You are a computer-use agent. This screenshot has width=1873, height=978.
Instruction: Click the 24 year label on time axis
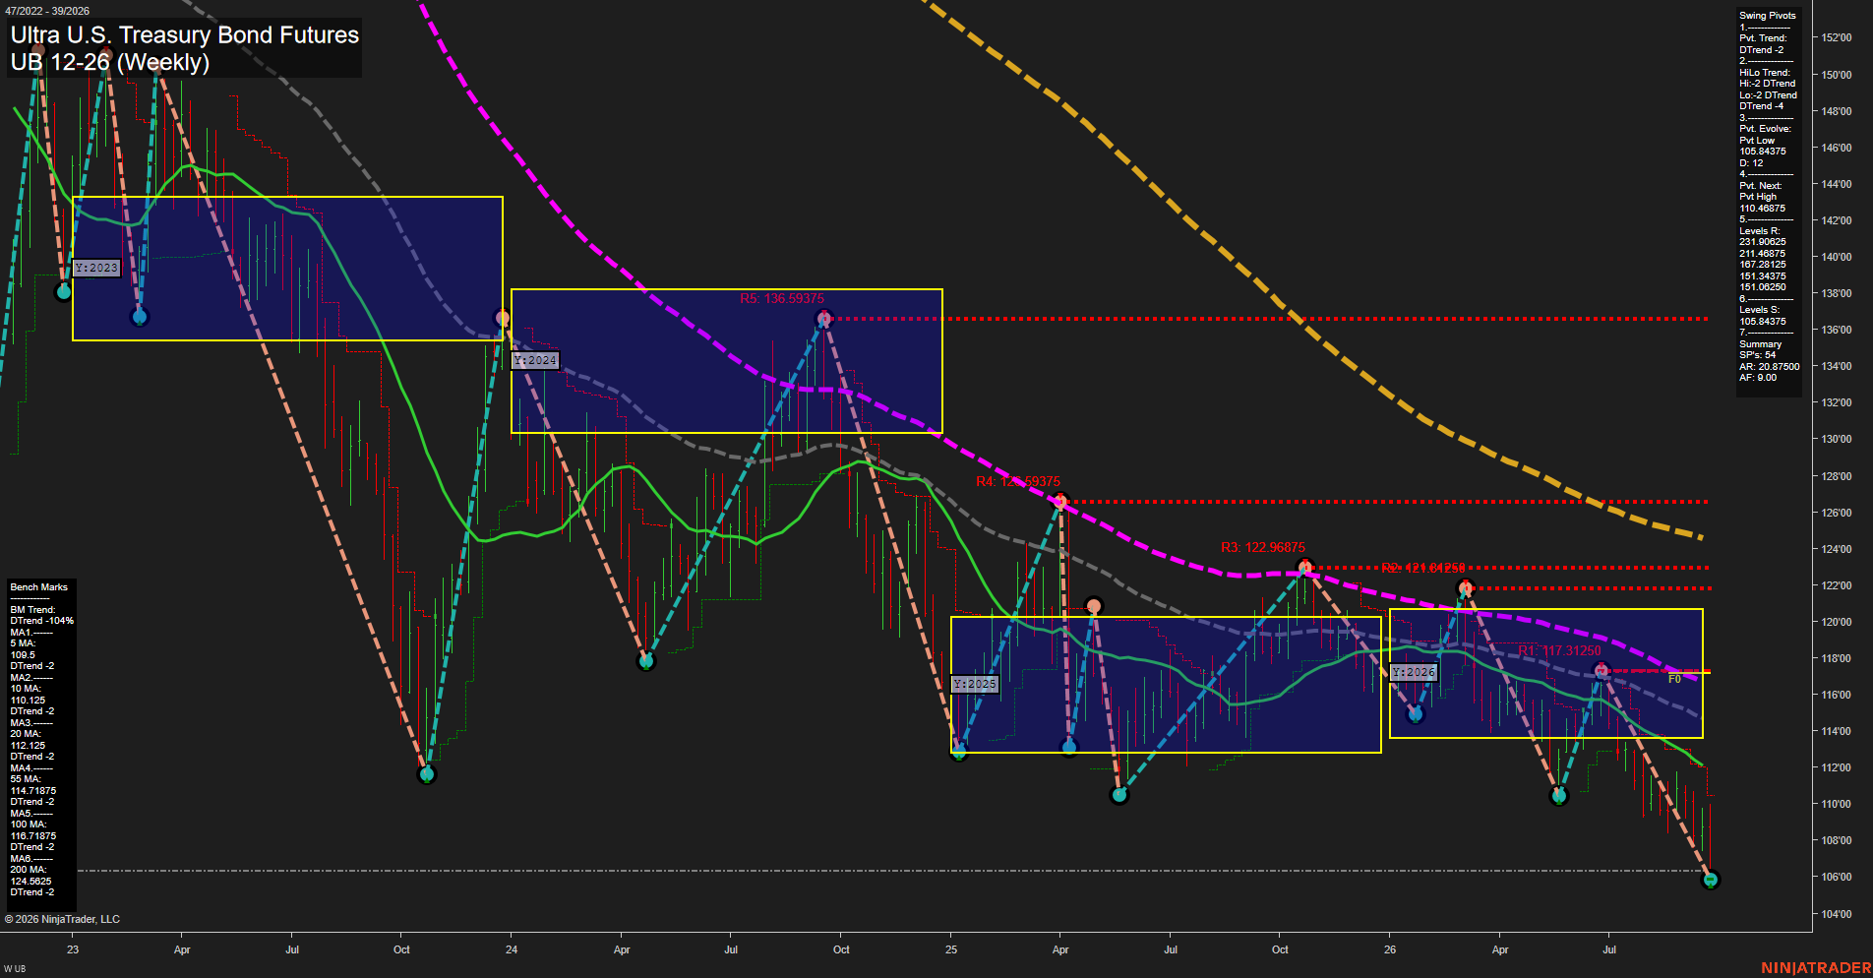512,949
